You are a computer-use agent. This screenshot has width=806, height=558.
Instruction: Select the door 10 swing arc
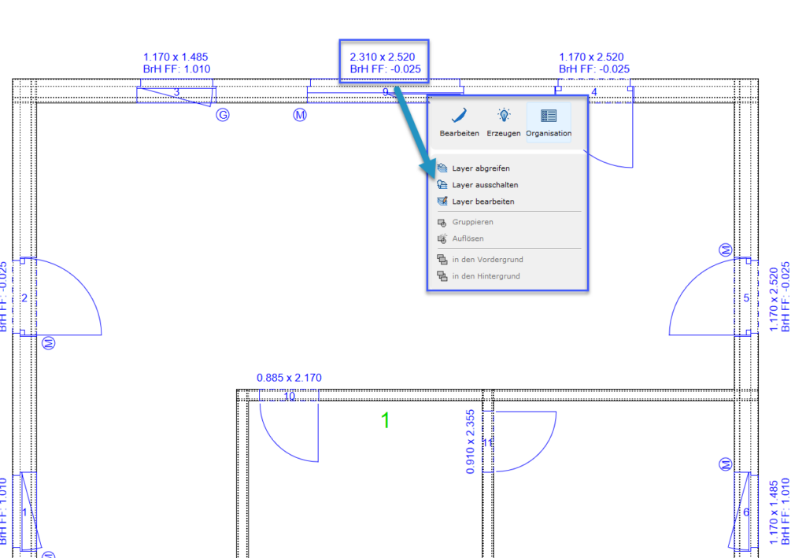279,441
